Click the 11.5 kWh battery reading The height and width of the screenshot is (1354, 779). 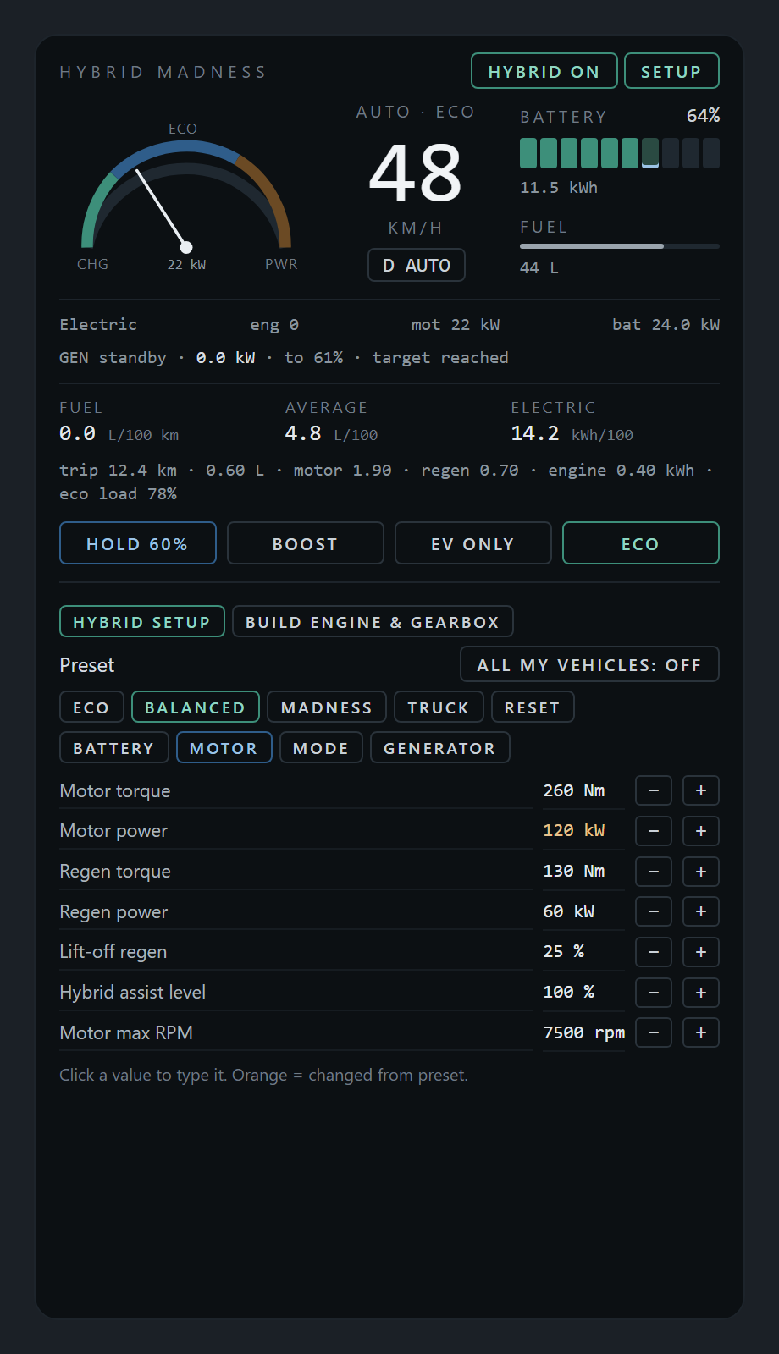[559, 188]
